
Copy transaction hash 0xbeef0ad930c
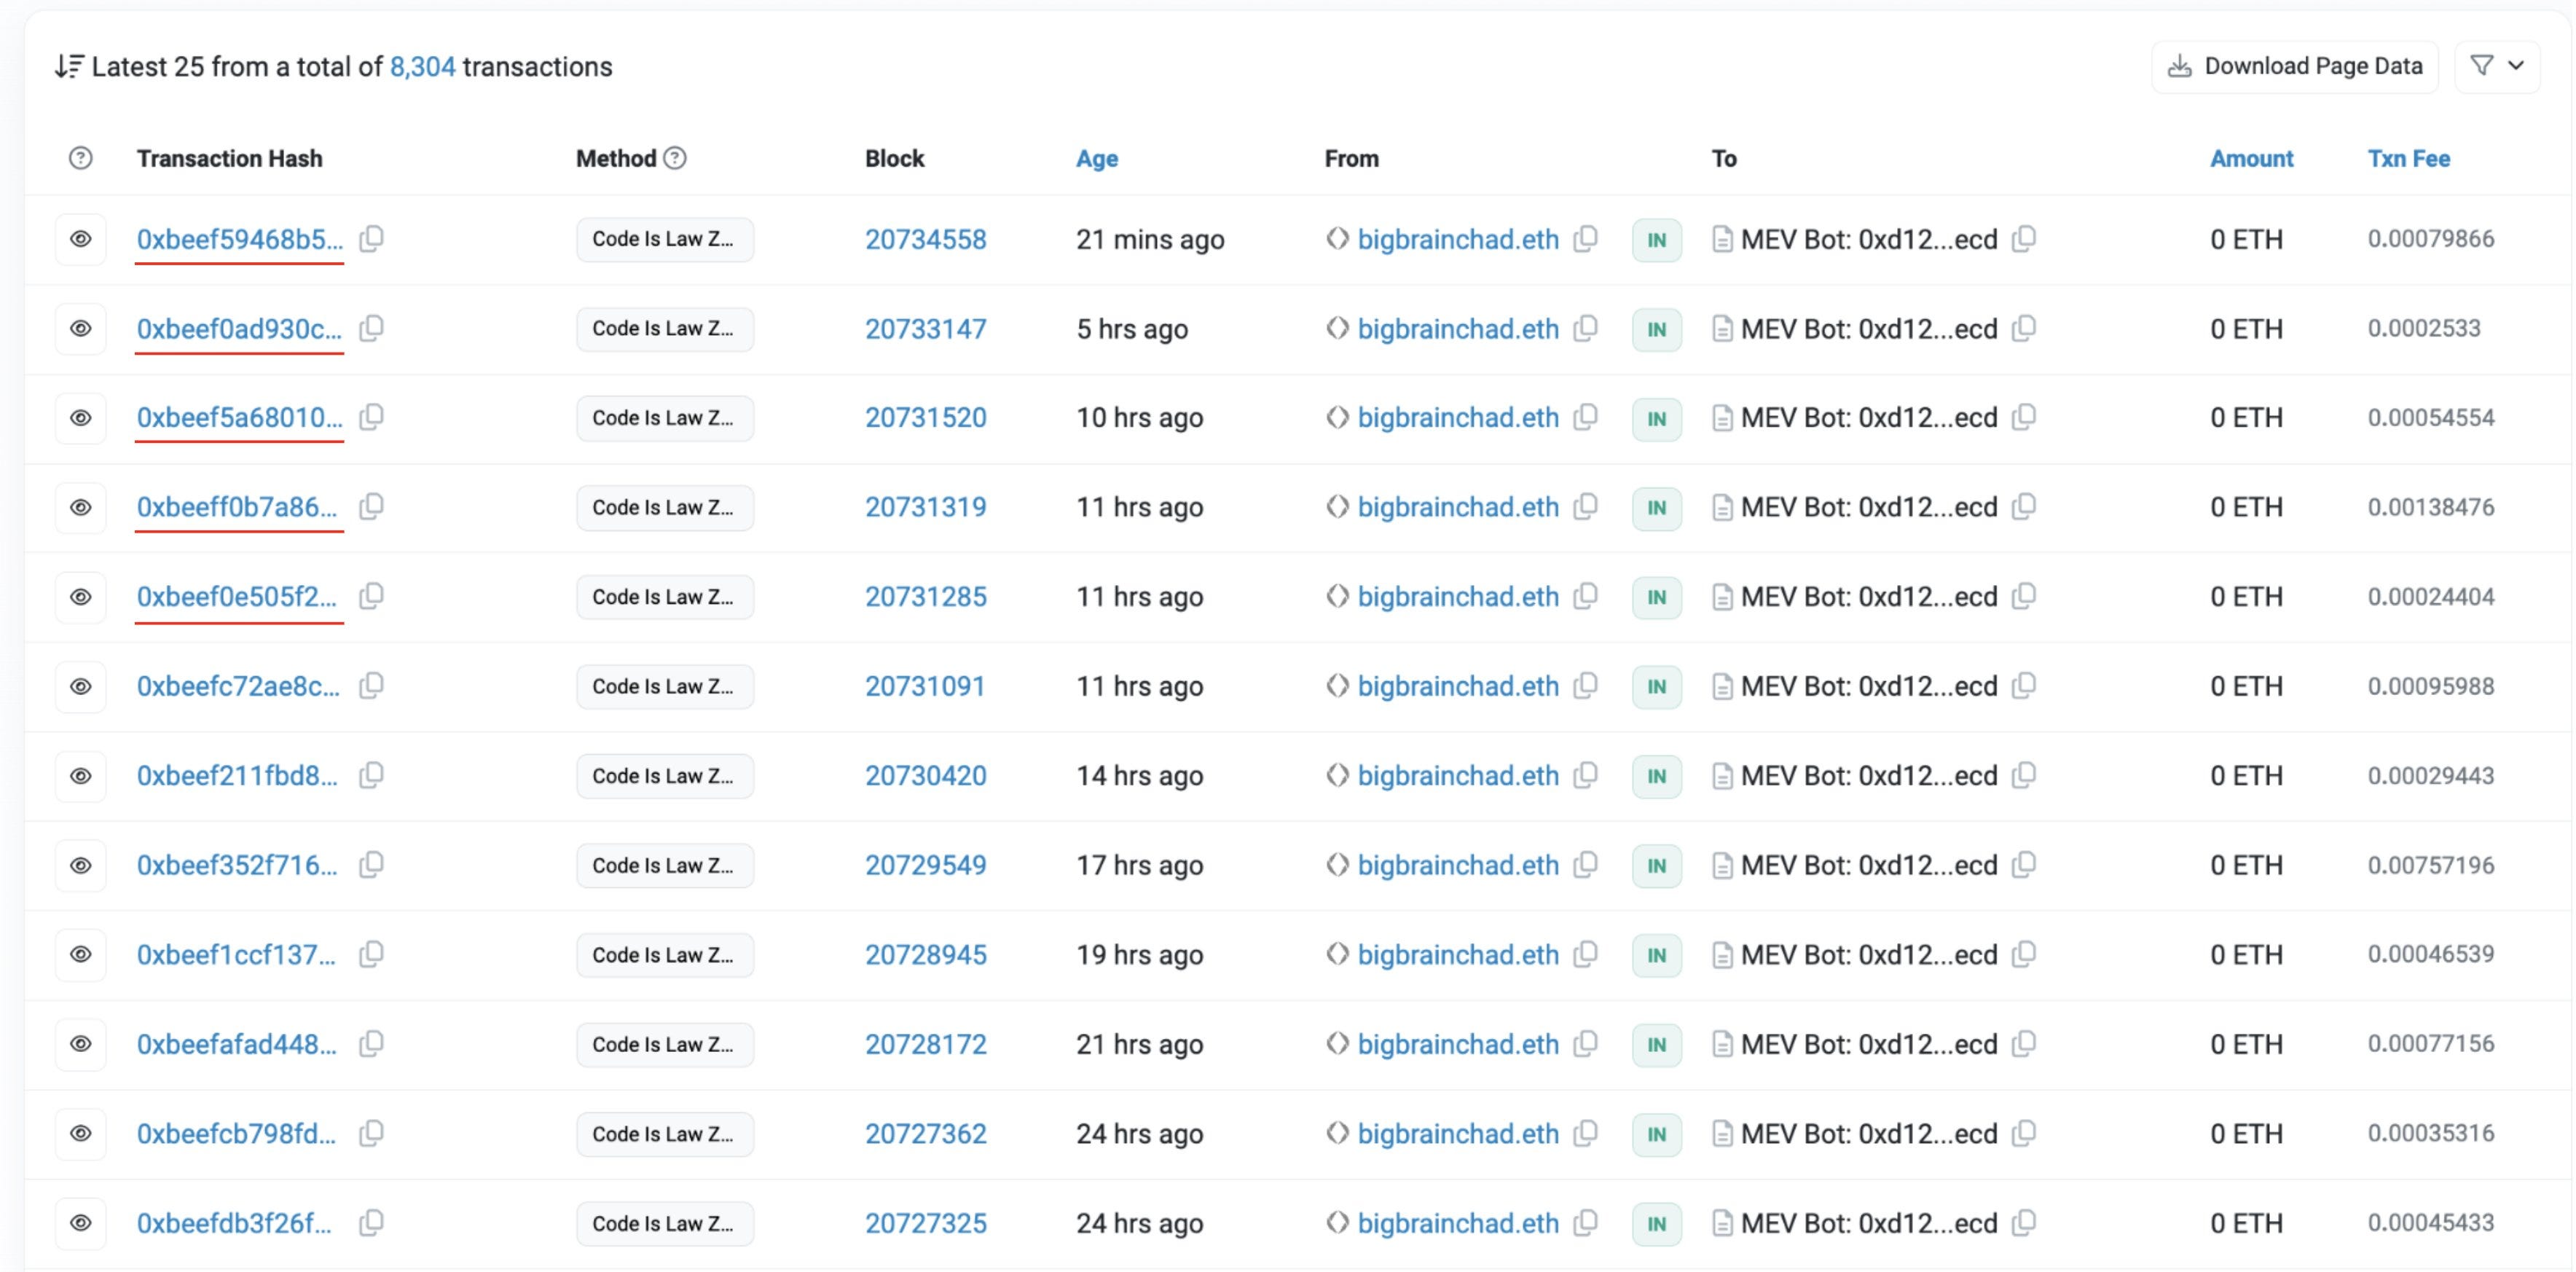(x=371, y=328)
